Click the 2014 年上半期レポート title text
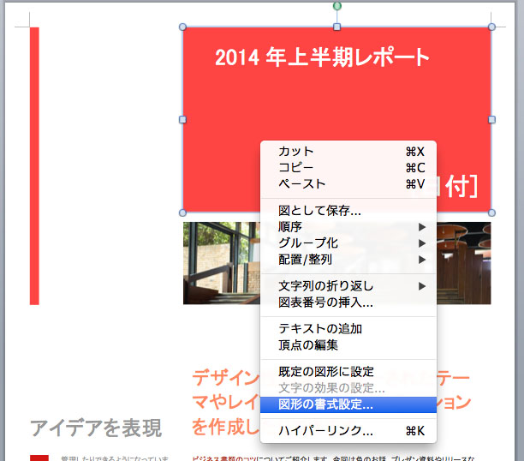Viewport: 524px width, 461px height. (322, 58)
